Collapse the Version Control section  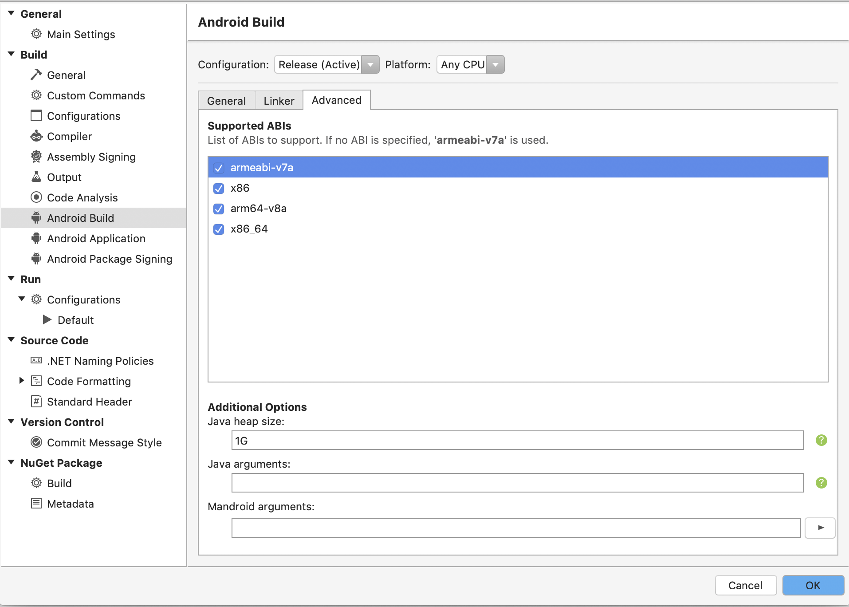12,422
